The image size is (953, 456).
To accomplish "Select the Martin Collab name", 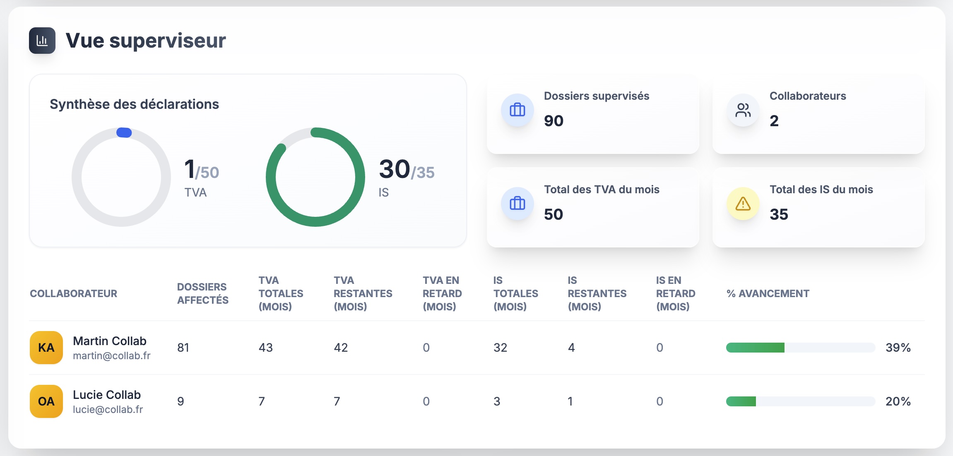I will click(109, 341).
